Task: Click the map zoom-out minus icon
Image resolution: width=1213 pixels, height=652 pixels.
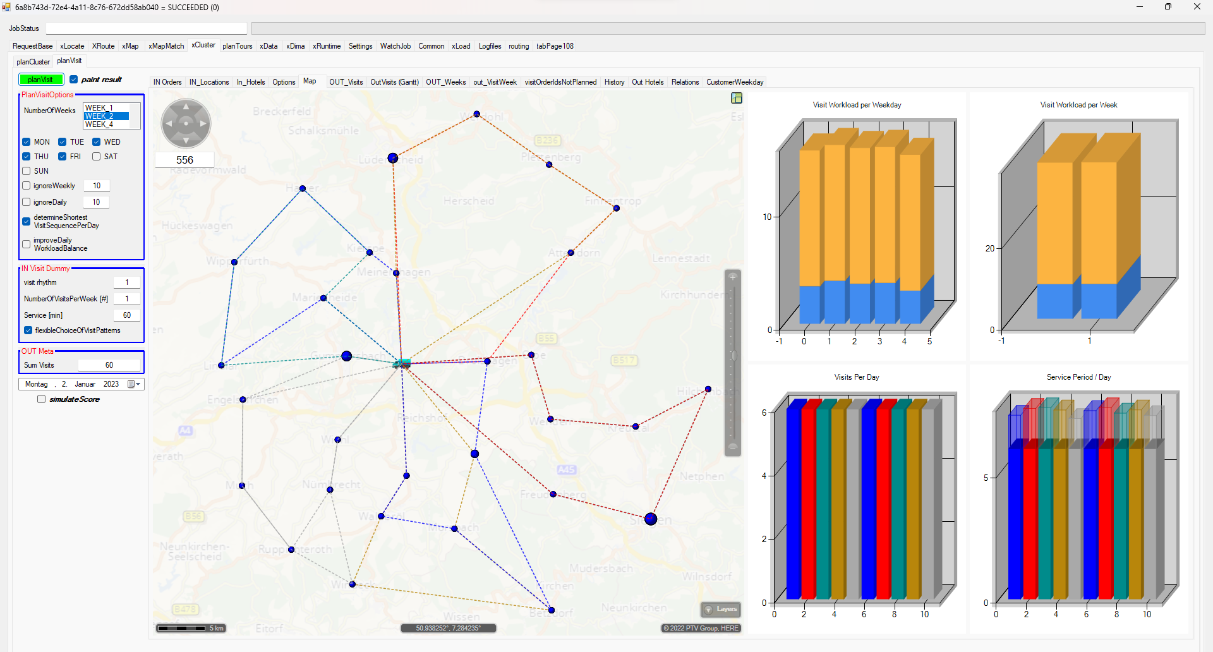Action: coord(733,447)
